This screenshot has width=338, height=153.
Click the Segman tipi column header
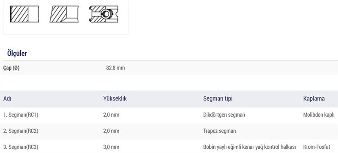click(218, 99)
